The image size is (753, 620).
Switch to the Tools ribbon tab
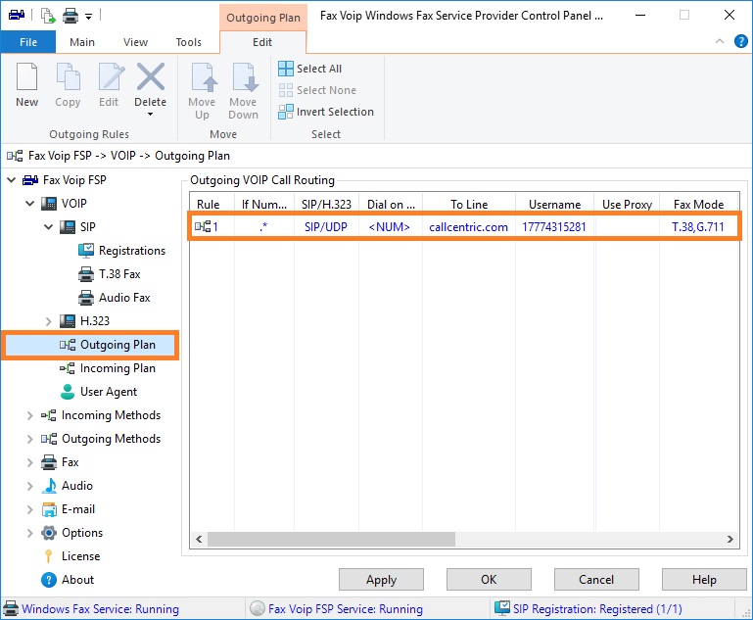[189, 42]
